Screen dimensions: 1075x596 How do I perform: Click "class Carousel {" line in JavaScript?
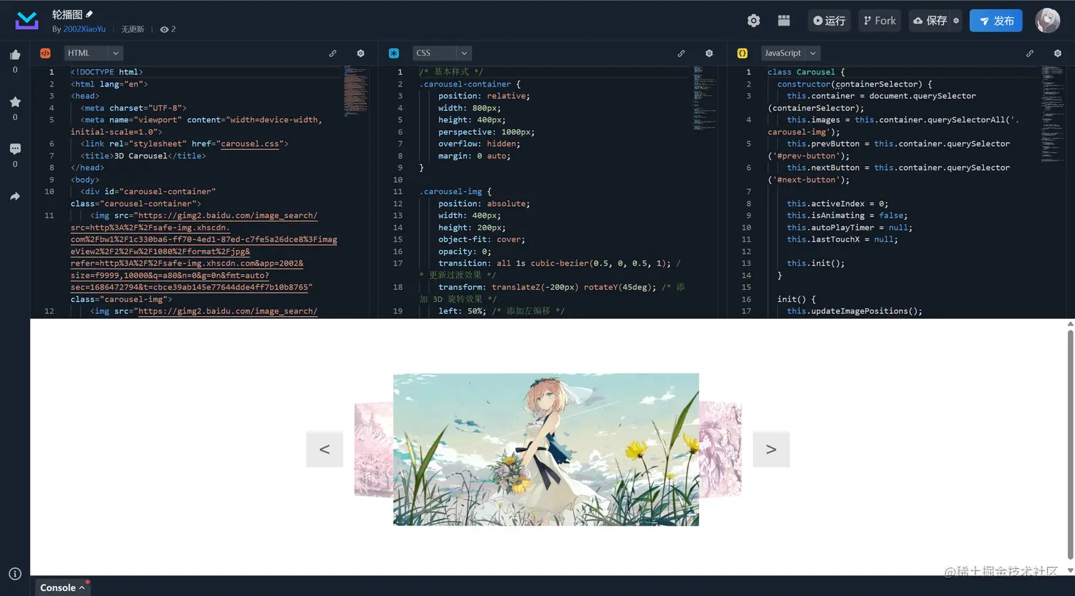tap(806, 72)
